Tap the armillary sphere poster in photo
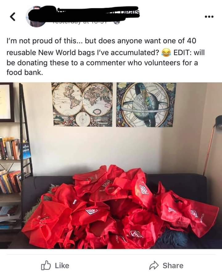Screen dimensions: 222x274 pos(146,104)
